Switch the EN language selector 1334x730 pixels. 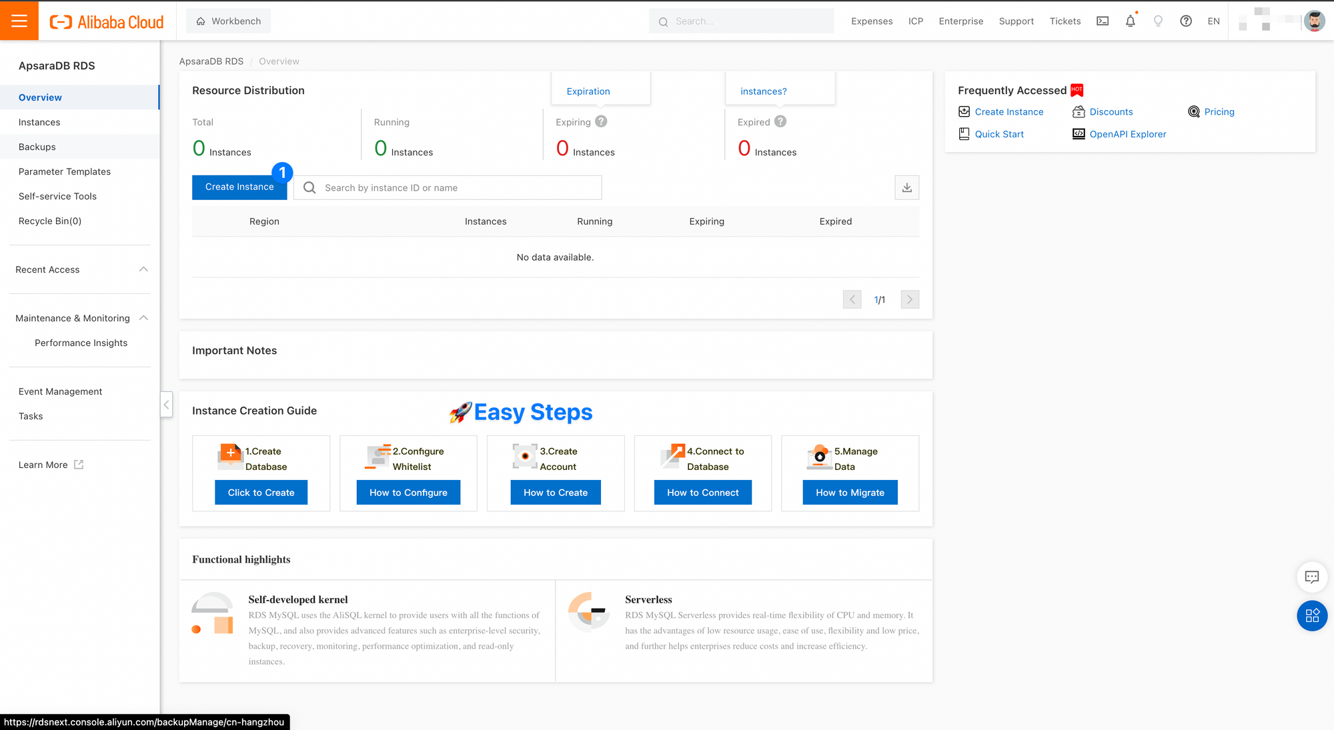point(1213,21)
